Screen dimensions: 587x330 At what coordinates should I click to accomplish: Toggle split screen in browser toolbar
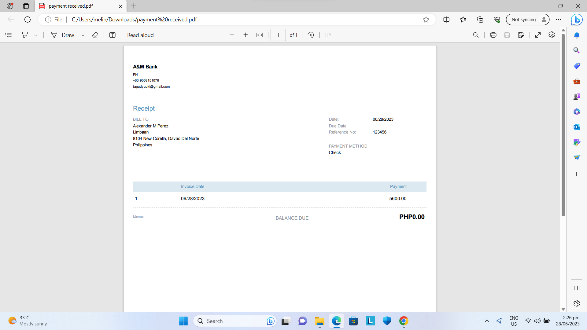[446, 20]
